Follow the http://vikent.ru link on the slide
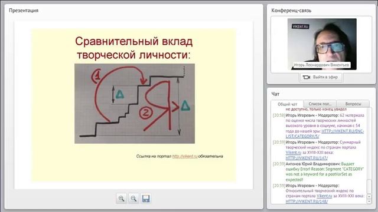This screenshot has width=378, height=212. (x=185, y=156)
